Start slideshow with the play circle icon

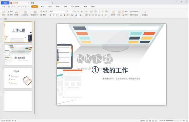(x=26, y=12)
